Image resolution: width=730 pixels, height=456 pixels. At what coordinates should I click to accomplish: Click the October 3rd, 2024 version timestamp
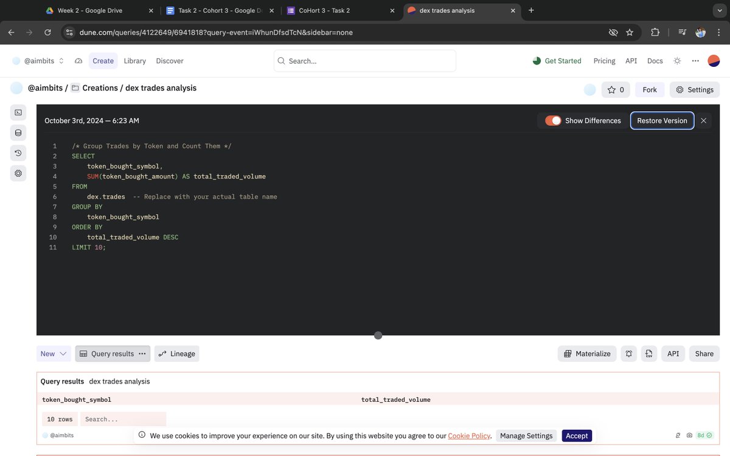pos(92,120)
